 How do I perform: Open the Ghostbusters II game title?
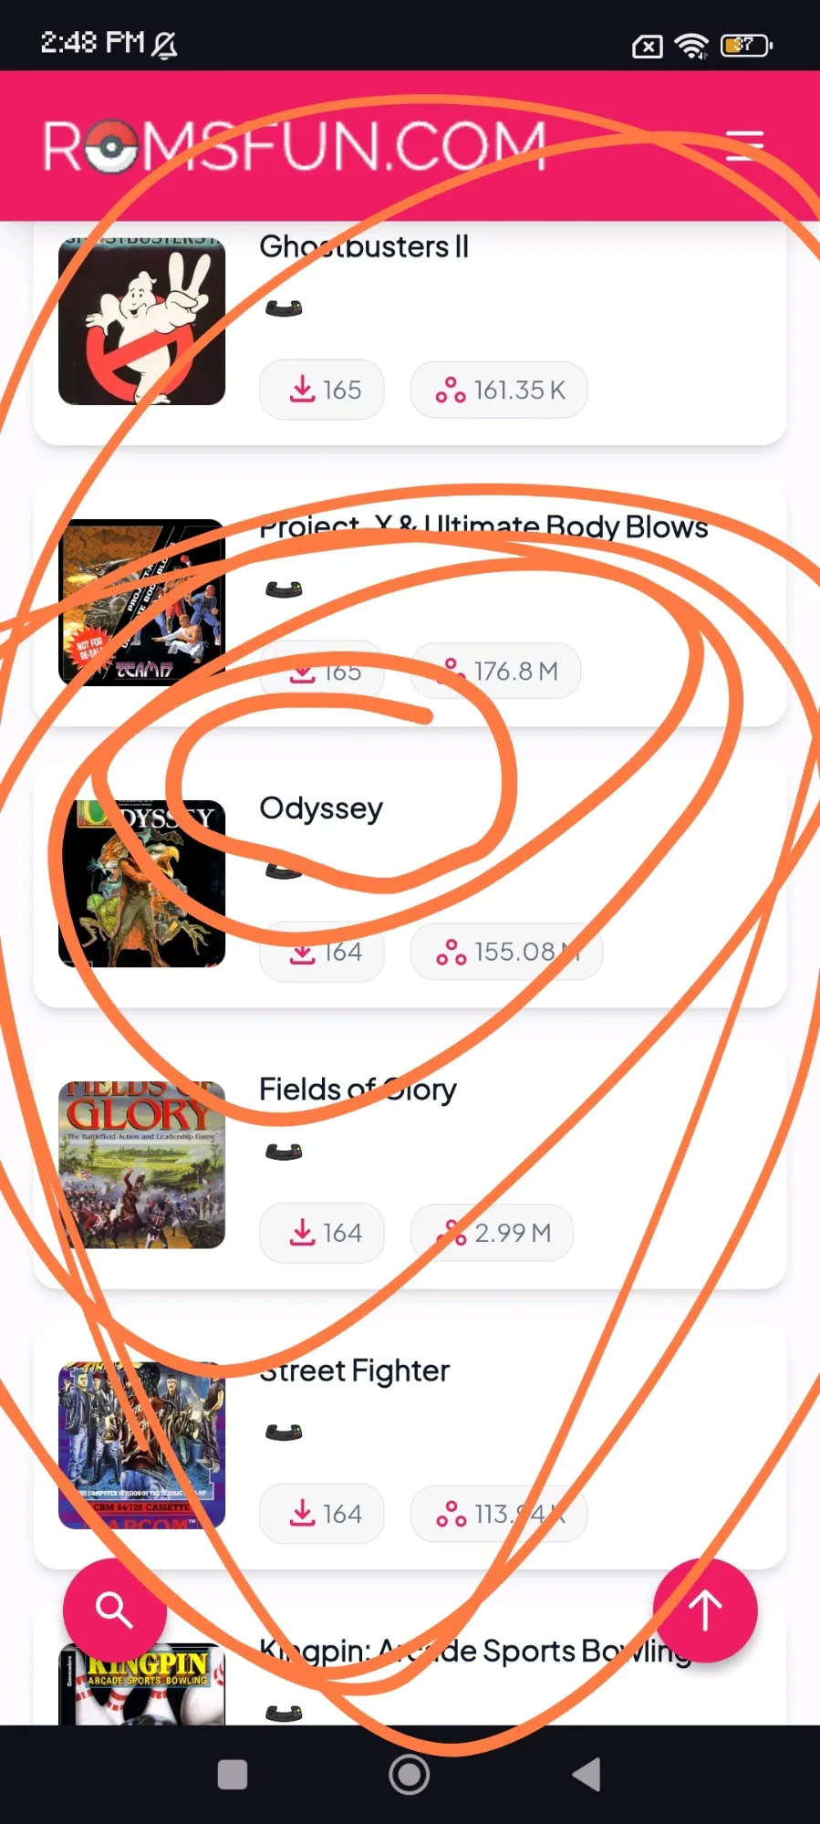[x=364, y=246]
